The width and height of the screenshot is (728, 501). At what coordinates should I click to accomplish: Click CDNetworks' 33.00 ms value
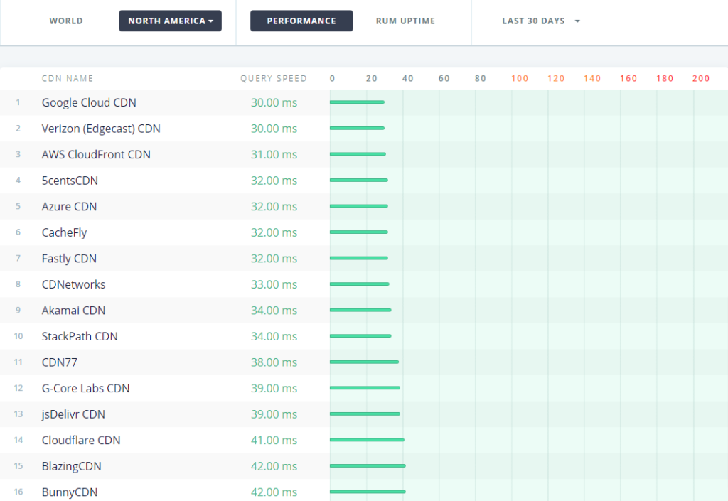coord(274,284)
